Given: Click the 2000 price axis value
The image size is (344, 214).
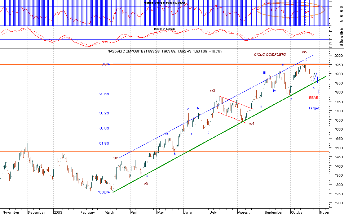Looking at the screenshot, I should [x=339, y=56].
